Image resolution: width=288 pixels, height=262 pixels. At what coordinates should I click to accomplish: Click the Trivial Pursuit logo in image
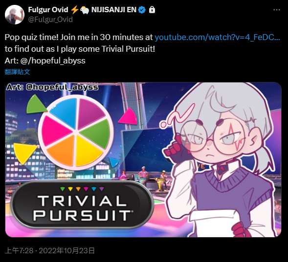coord(82,205)
